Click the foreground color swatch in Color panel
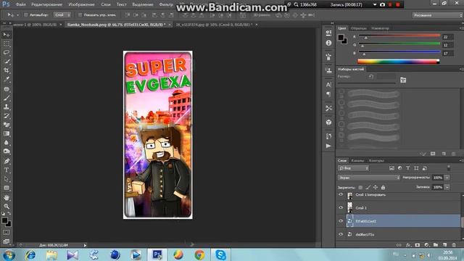Viewport: 464px width, 261px height. (341, 37)
